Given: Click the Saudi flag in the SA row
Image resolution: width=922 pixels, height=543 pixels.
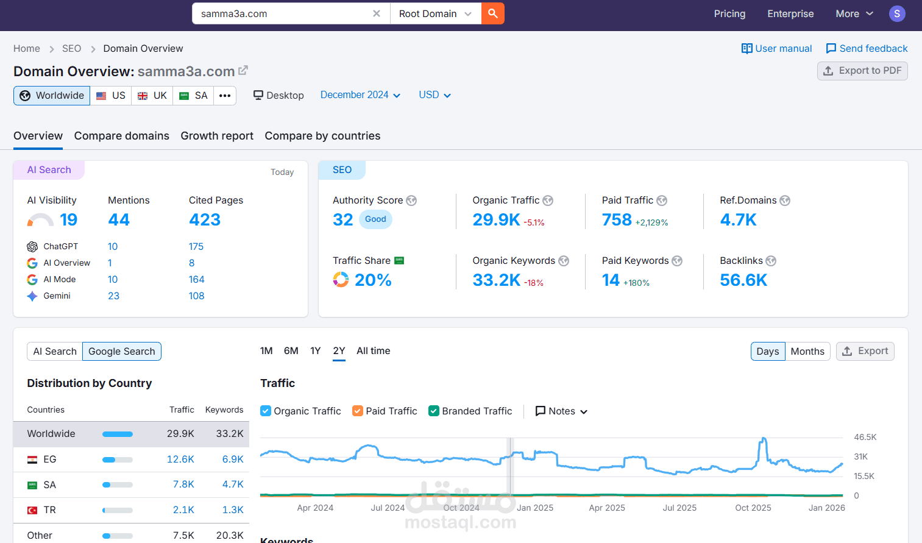Looking at the screenshot, I should click(x=32, y=485).
